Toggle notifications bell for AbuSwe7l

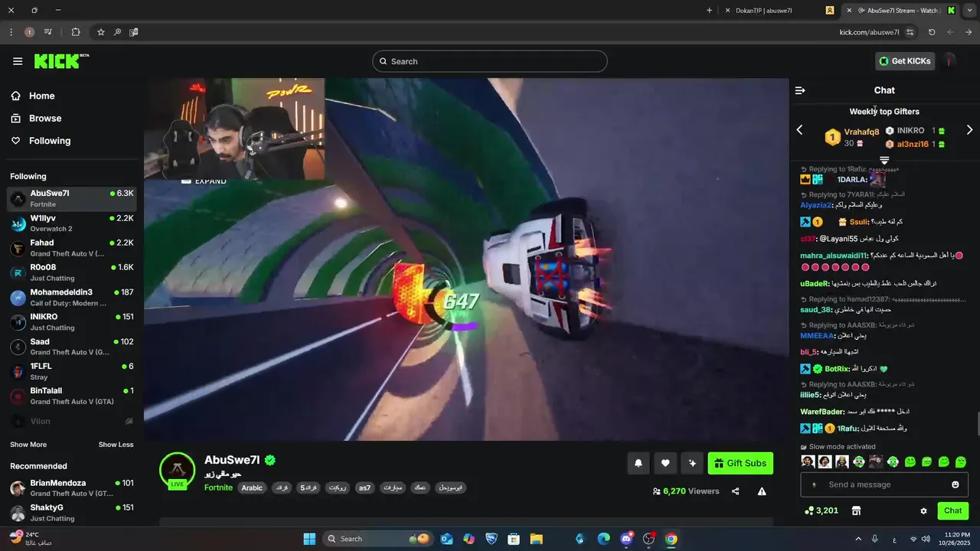(x=638, y=463)
